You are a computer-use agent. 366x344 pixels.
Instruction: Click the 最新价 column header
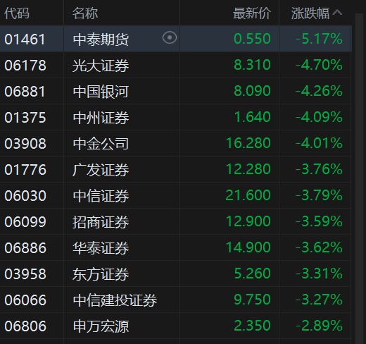point(252,13)
